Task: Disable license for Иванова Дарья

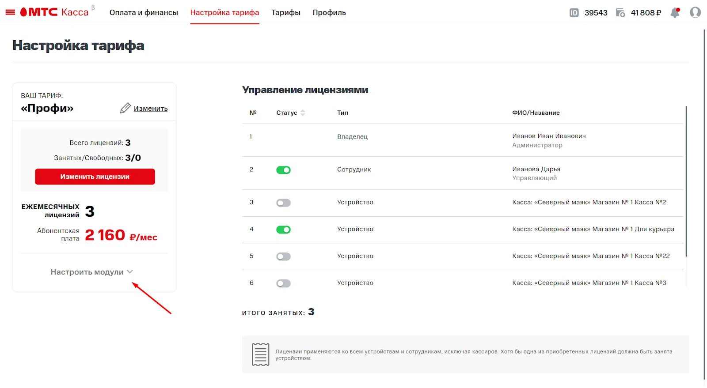Action: (284, 170)
